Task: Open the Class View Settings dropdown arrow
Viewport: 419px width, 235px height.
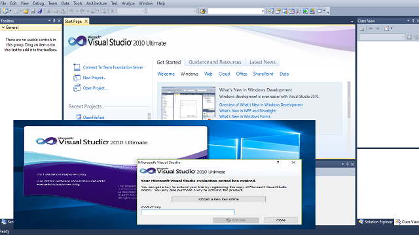Action: 392,28
